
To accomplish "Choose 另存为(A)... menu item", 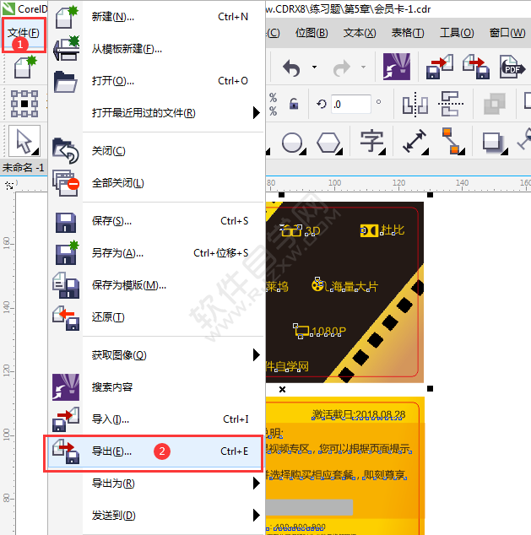I will (117, 253).
